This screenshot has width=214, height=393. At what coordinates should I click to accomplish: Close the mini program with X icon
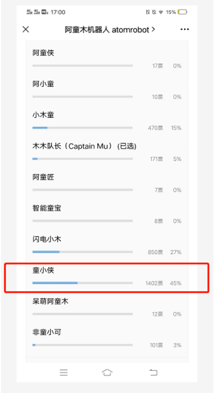[x=26, y=29]
